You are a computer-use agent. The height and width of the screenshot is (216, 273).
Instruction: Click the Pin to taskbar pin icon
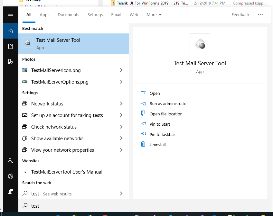[x=143, y=134]
